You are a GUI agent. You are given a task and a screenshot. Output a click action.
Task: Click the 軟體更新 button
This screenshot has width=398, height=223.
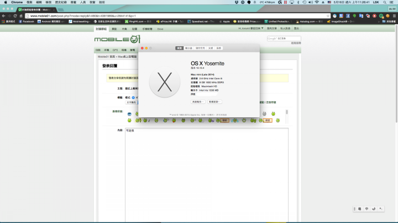coord(214,102)
